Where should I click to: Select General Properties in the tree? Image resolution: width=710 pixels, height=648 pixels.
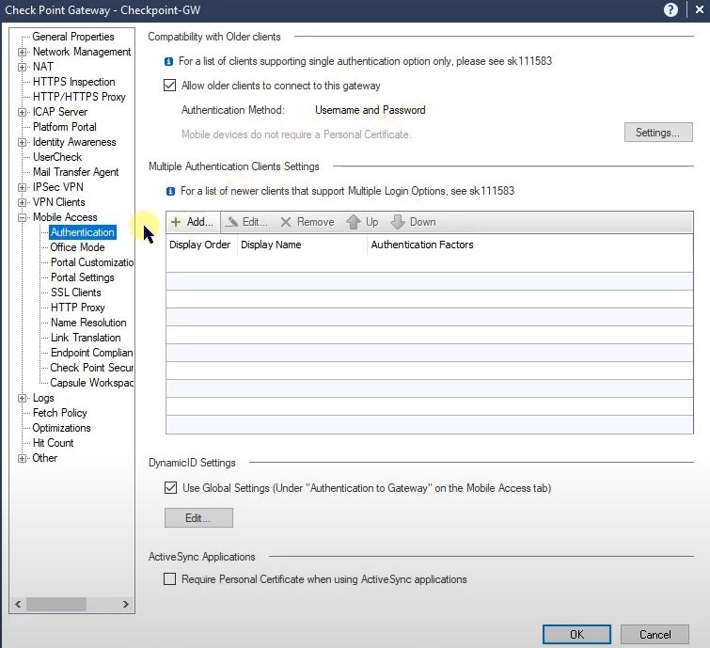(73, 37)
